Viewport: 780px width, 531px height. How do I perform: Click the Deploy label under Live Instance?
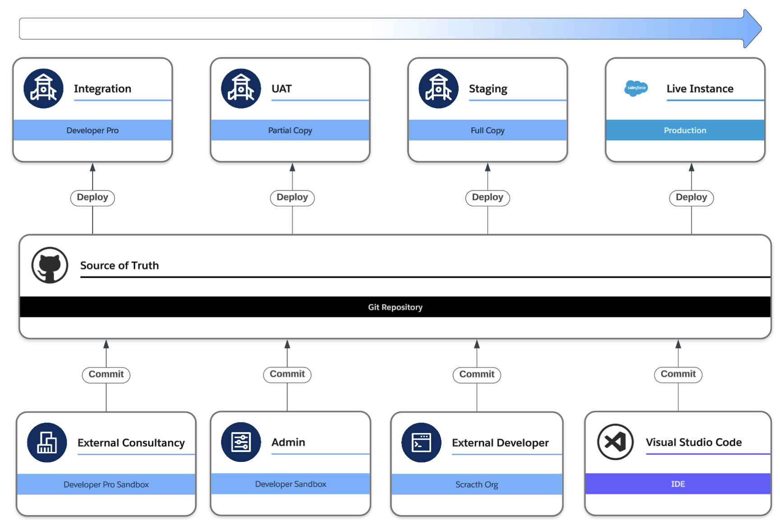[692, 197]
